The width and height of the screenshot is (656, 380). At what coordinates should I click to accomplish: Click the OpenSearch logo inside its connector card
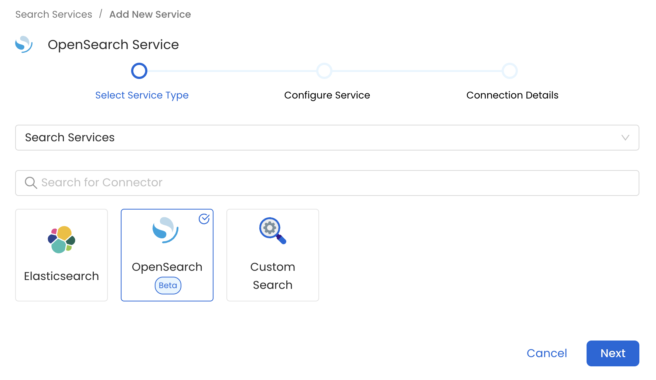166,231
